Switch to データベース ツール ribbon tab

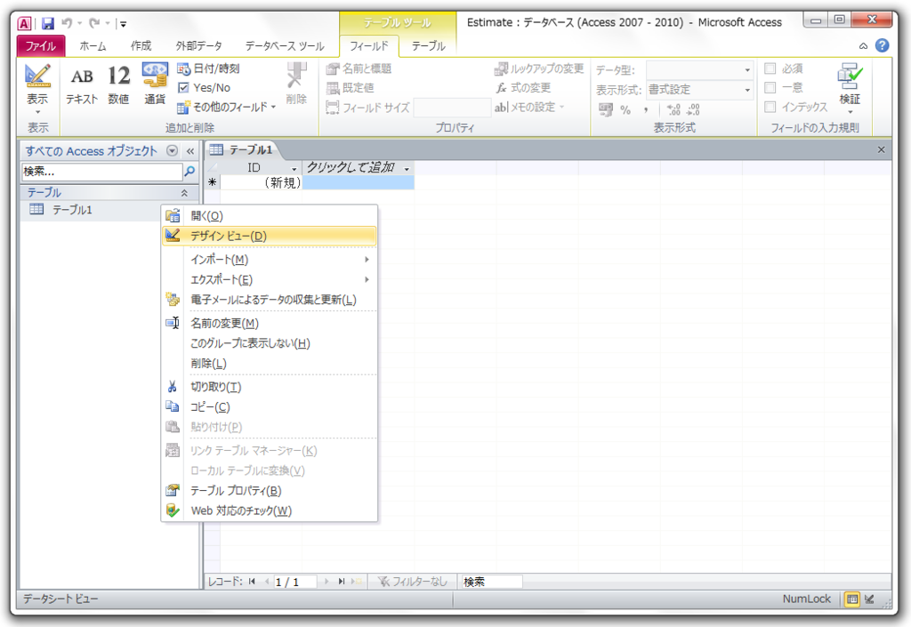click(x=285, y=46)
